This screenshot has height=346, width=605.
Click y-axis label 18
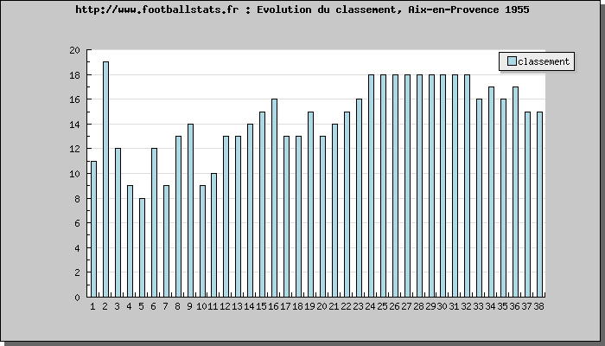click(x=75, y=75)
